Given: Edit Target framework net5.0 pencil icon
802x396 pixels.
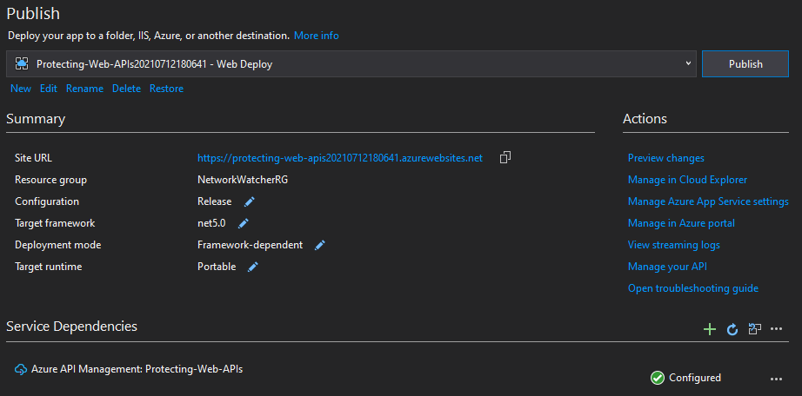Looking at the screenshot, I should coord(244,223).
